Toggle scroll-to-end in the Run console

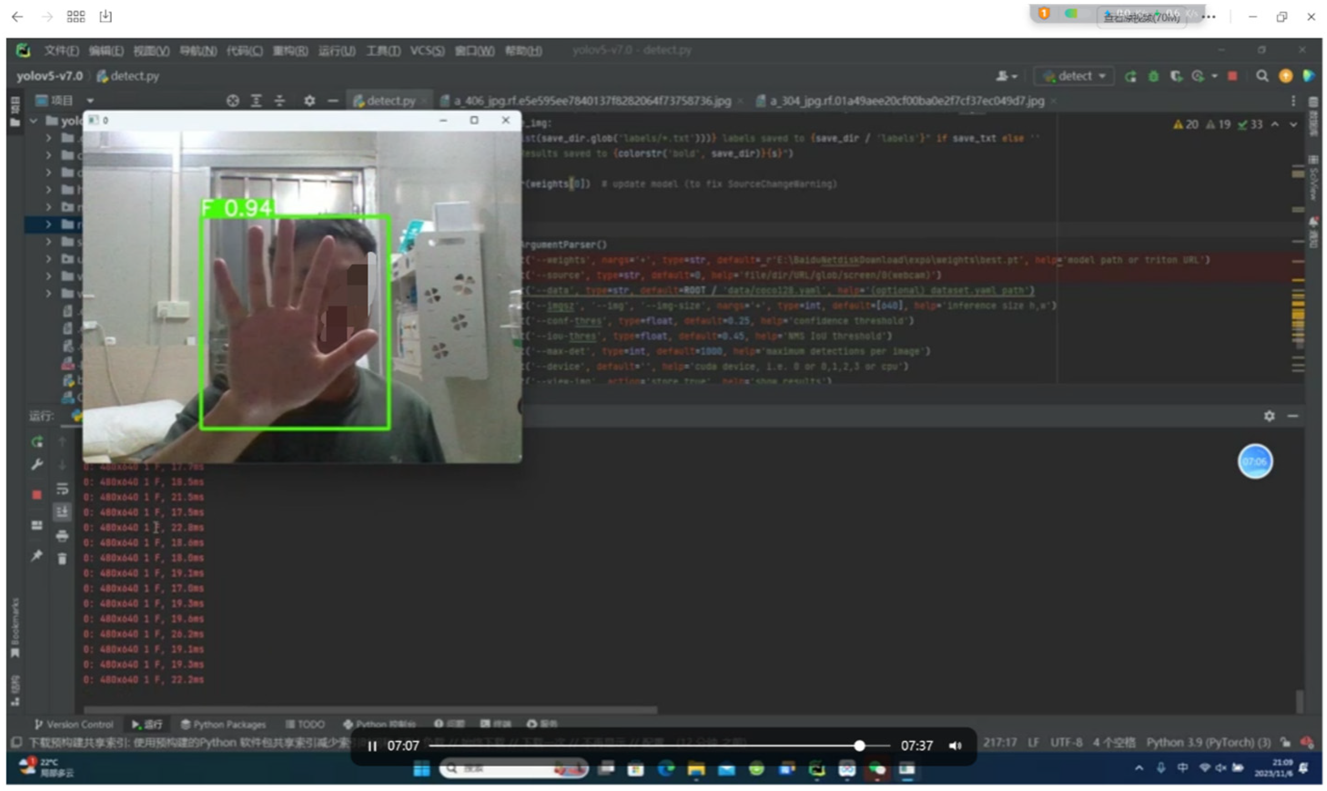point(62,512)
